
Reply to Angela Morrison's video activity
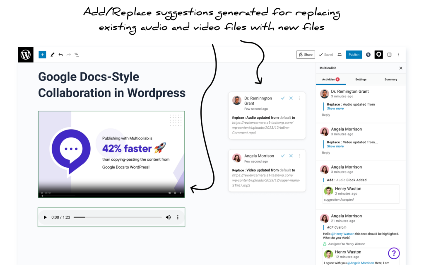326,153
